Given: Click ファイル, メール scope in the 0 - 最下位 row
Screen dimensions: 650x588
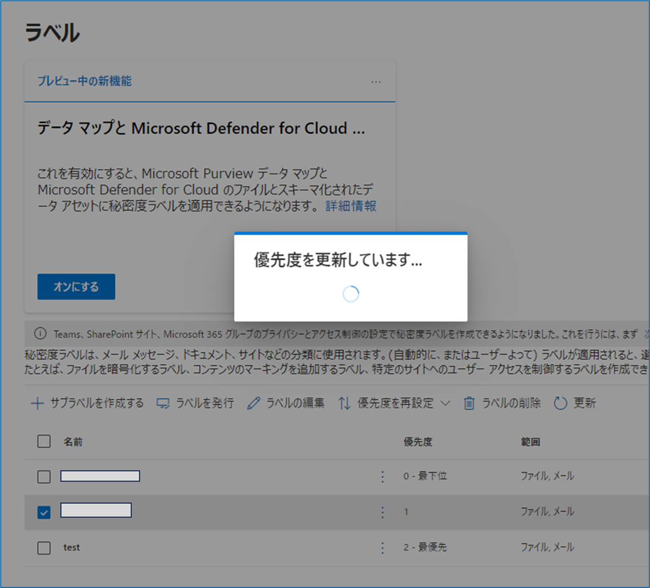Looking at the screenshot, I should click(x=547, y=476).
